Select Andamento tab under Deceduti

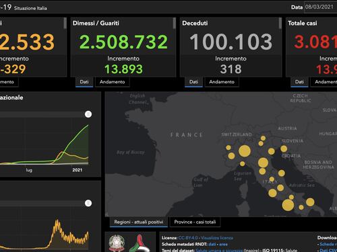coord(222,82)
